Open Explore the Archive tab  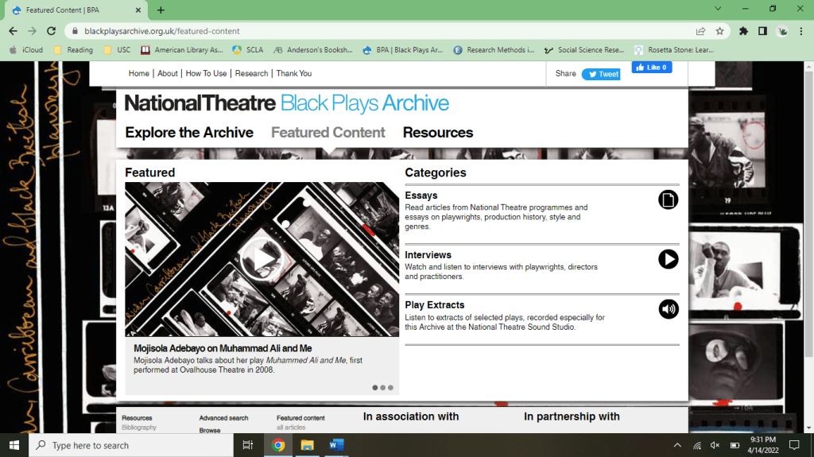pyautogui.click(x=189, y=133)
